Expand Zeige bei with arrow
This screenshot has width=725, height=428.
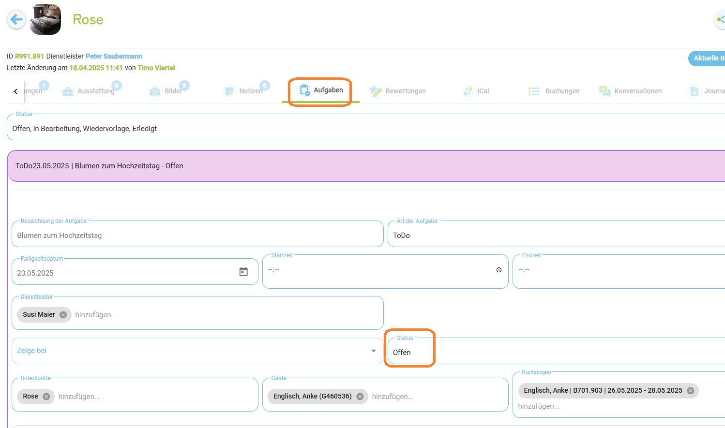(x=373, y=351)
